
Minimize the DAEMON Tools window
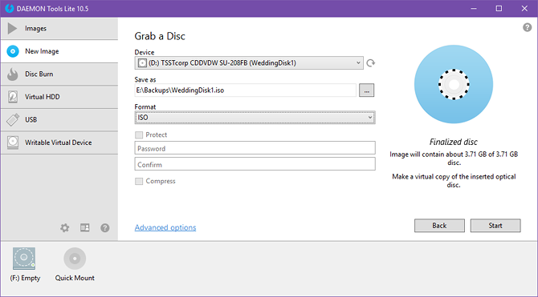pos(474,9)
